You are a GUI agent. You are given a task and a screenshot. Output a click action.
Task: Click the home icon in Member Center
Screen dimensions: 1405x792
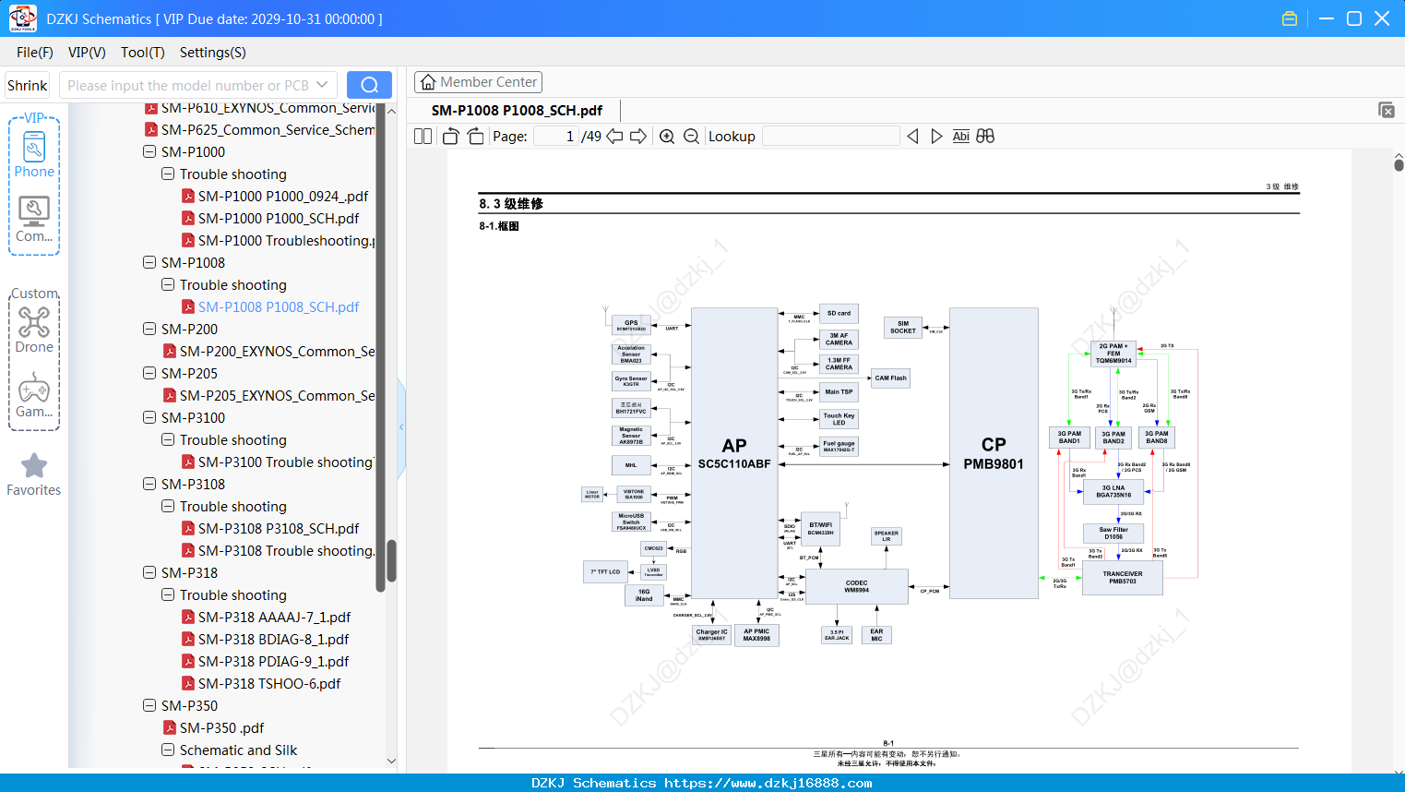point(428,82)
